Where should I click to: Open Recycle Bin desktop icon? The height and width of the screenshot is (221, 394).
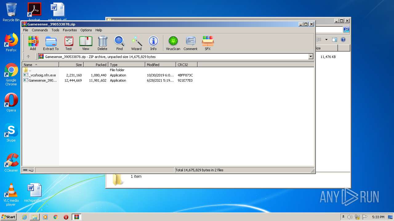coord(11,12)
